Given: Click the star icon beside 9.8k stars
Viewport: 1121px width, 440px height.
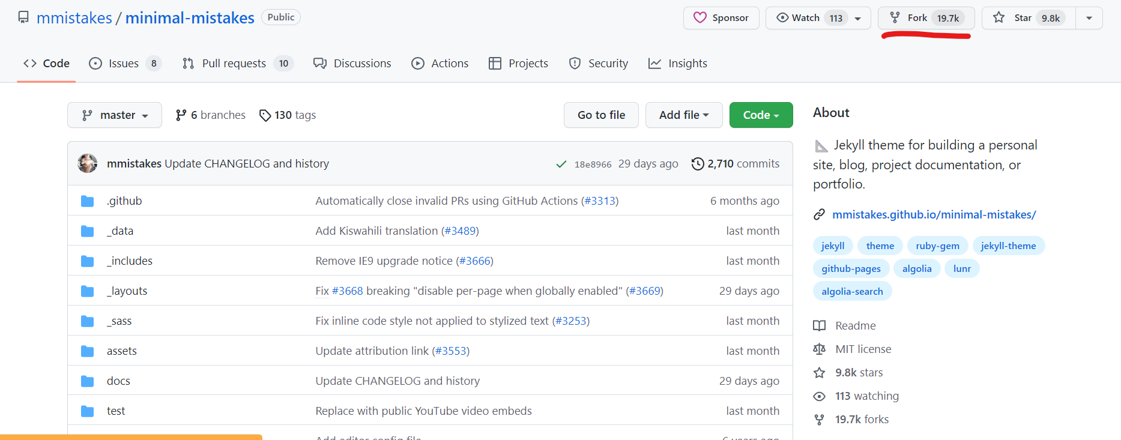Looking at the screenshot, I should pos(819,373).
